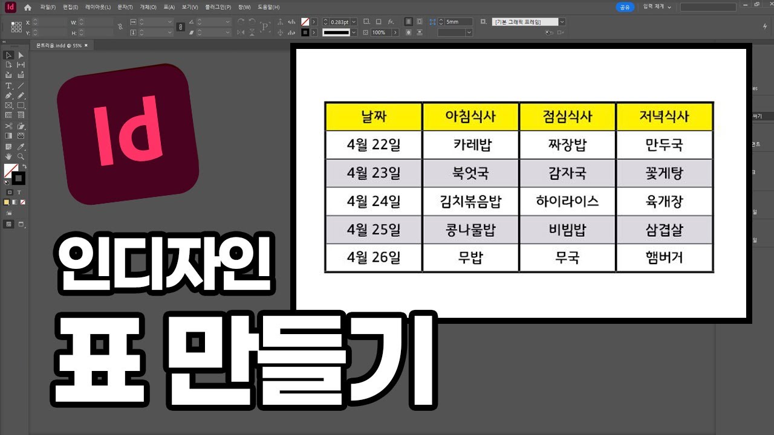774x435 pixels.
Task: Select the Free Transform tool
Action: click(x=21, y=126)
